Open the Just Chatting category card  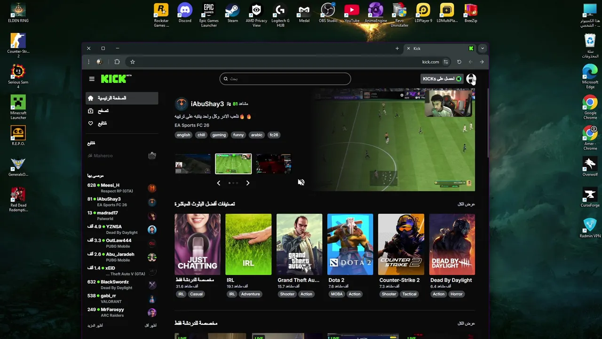(197, 244)
